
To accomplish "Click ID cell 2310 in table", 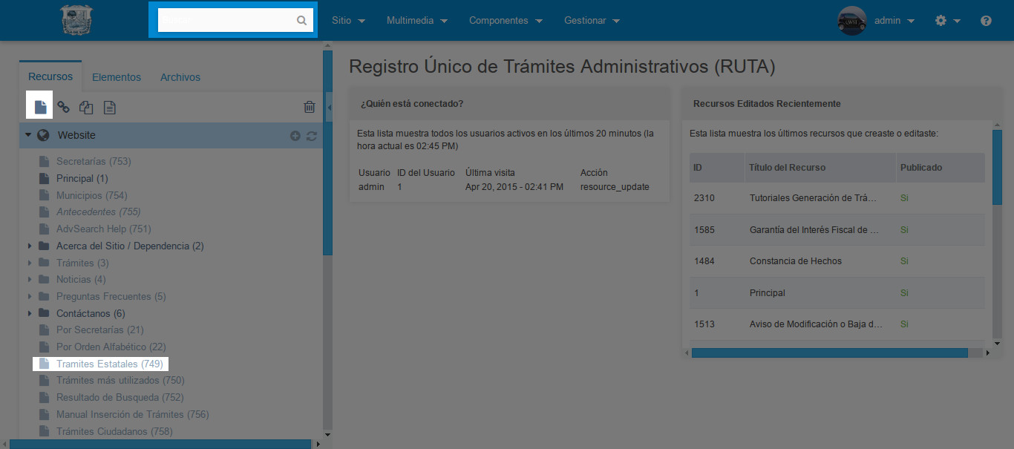I will click(x=703, y=198).
